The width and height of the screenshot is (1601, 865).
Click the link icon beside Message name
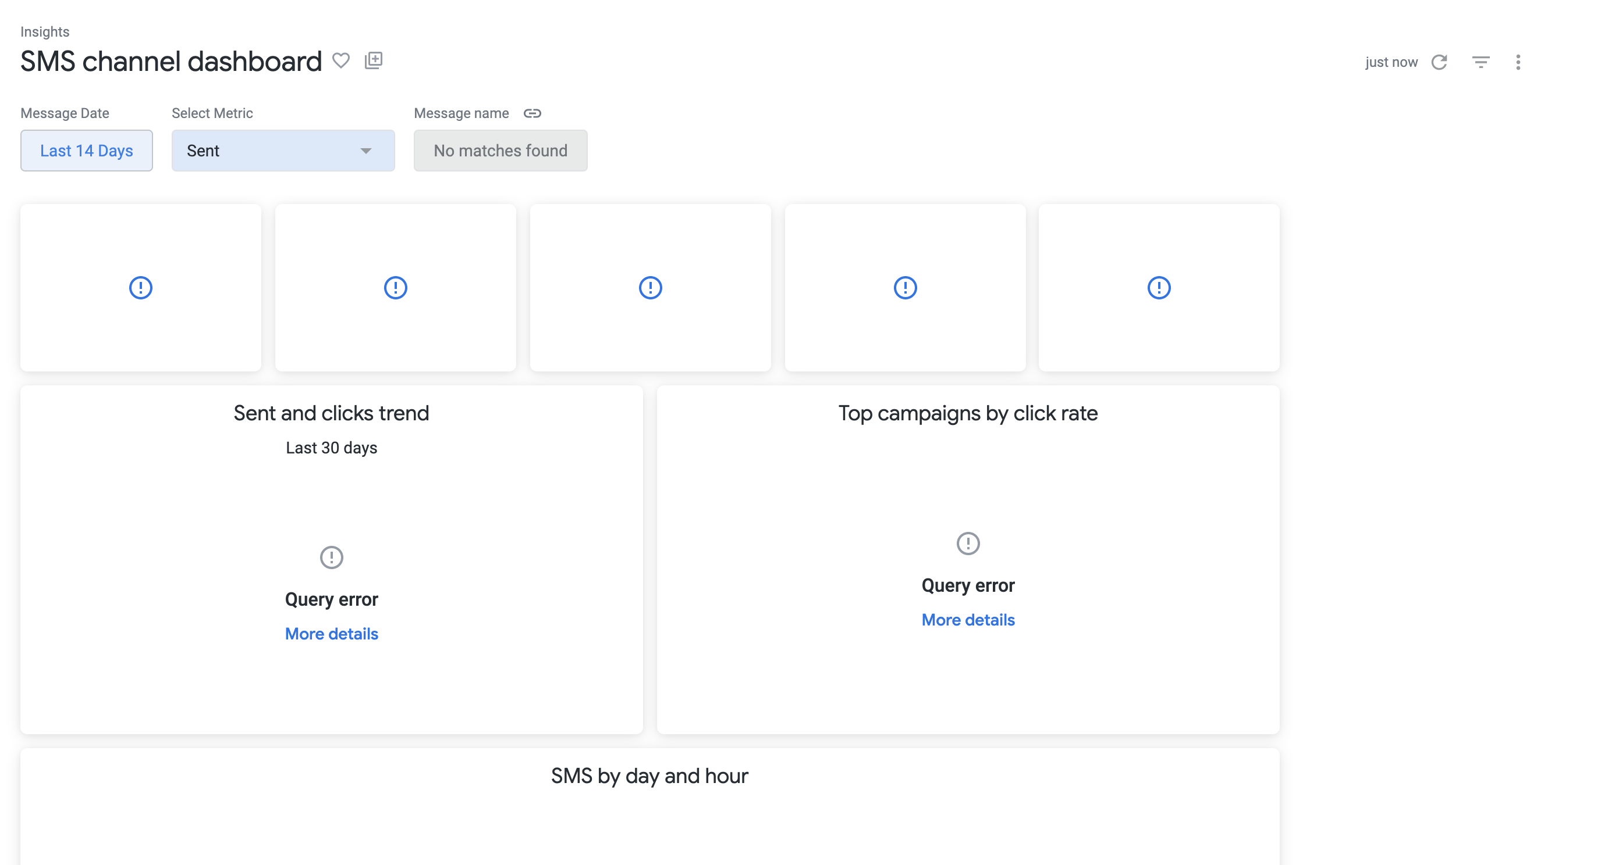coord(532,113)
